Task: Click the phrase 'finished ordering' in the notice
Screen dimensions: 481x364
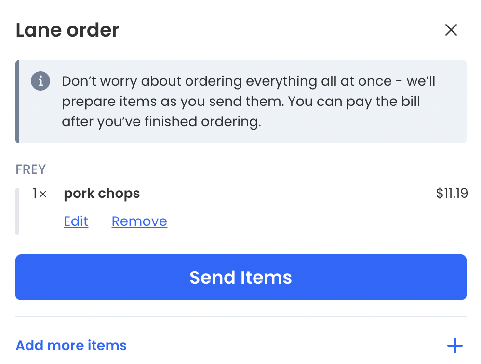Action: point(203,122)
